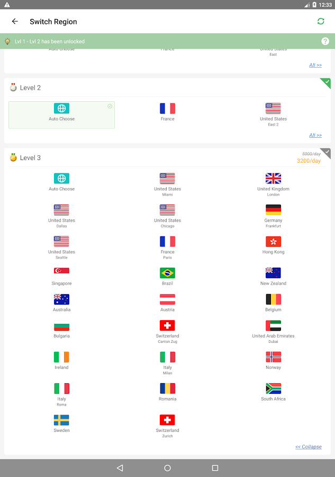Choose the Hong Kong flag server
This screenshot has height=477, width=335.
tap(273, 242)
